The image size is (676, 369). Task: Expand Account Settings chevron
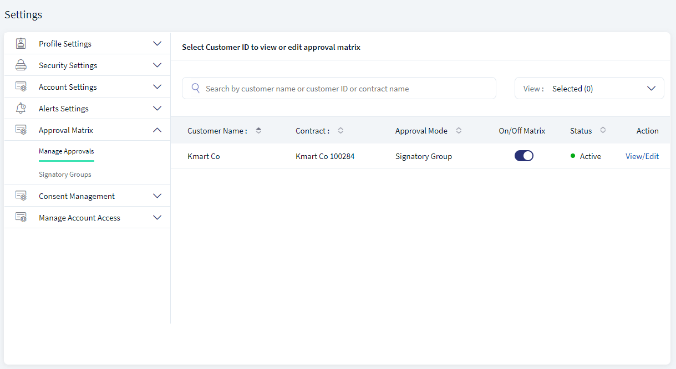(x=157, y=86)
